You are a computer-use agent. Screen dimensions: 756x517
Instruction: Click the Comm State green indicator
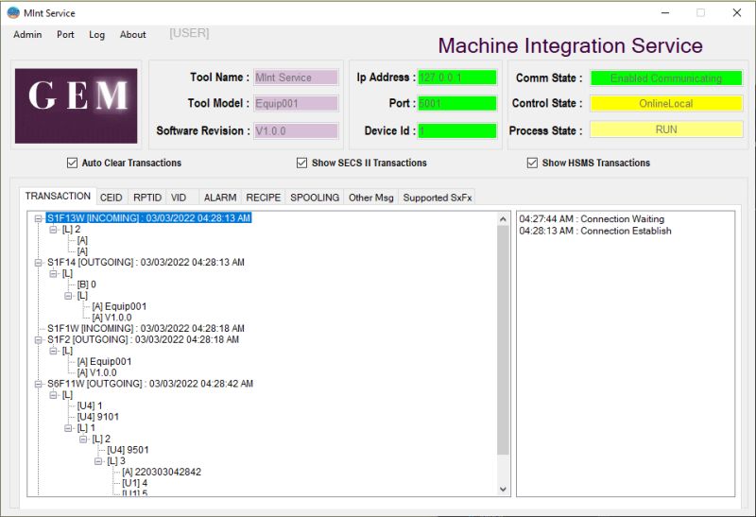coord(666,78)
